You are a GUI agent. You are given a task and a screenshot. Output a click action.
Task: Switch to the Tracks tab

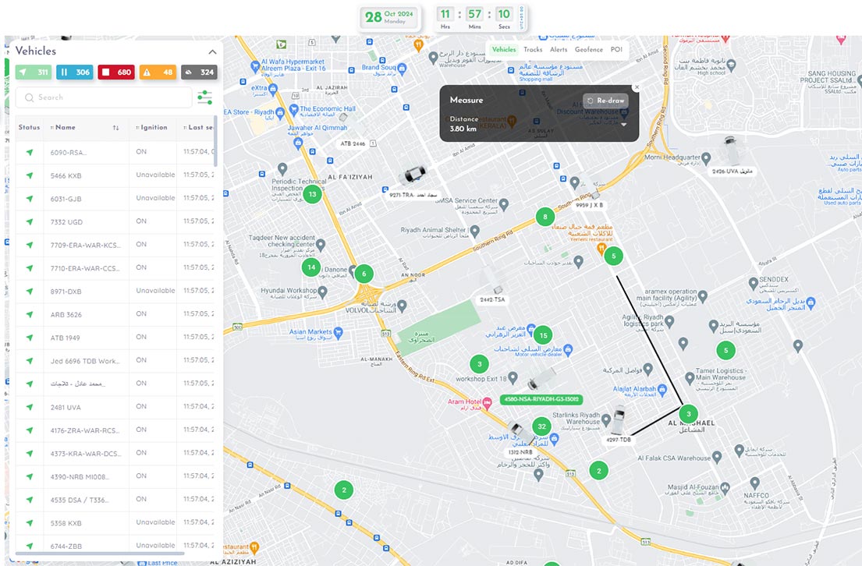coord(533,49)
